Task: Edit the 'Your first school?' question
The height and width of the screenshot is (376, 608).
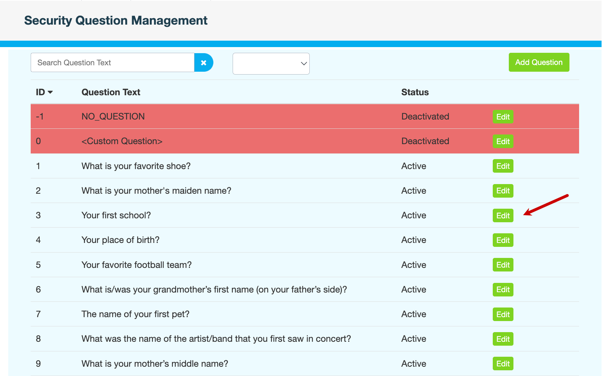Action: 503,215
